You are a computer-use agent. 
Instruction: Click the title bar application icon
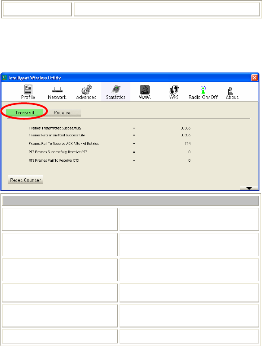5,78
